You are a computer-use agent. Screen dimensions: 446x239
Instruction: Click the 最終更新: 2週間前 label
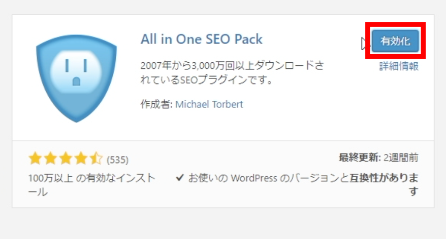click(x=378, y=157)
